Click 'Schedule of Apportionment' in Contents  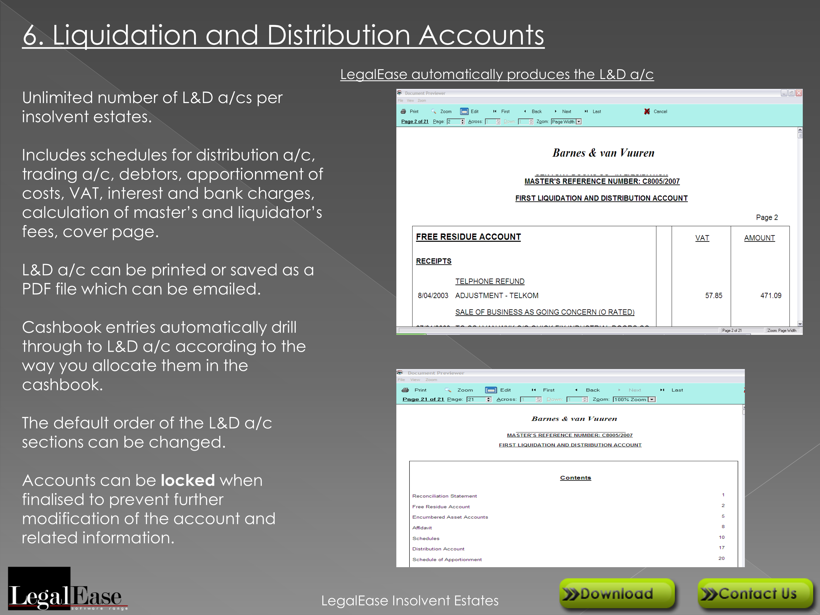(x=447, y=560)
